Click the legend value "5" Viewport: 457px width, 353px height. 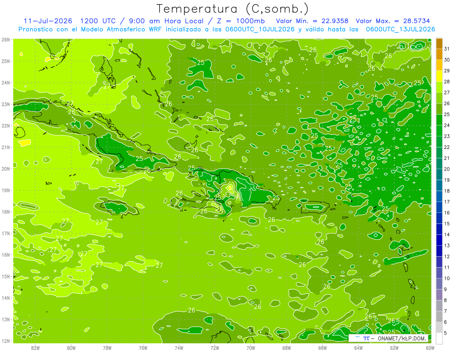[446, 333]
